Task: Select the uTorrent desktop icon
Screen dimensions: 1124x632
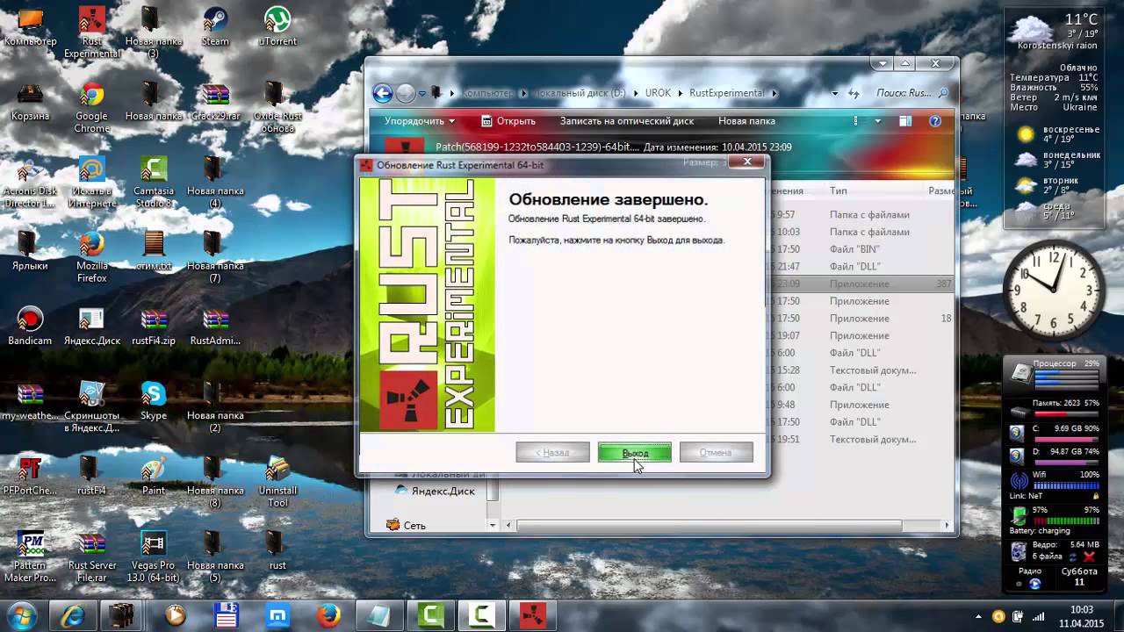Action: click(277, 26)
